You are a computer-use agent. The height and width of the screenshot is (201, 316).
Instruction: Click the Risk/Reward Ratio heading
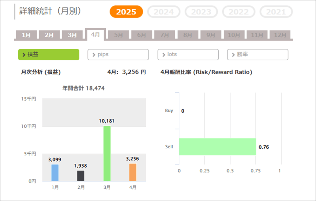(x=206, y=72)
